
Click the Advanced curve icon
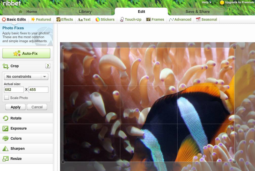(171, 20)
